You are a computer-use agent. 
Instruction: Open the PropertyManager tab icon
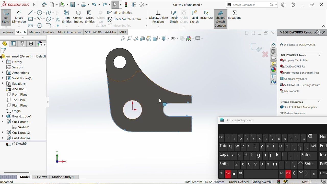click(x=13, y=44)
